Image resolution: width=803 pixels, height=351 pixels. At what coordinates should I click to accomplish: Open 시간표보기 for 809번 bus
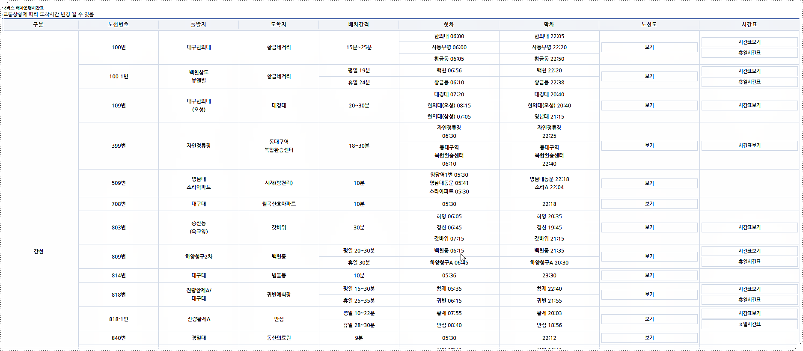coord(749,251)
